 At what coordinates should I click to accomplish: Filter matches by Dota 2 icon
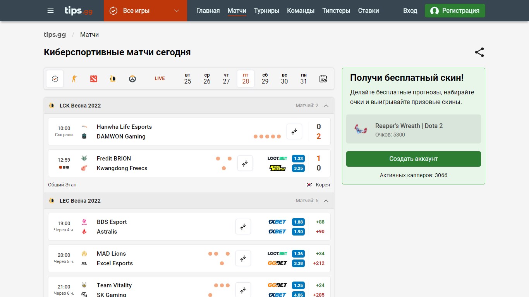(94, 79)
